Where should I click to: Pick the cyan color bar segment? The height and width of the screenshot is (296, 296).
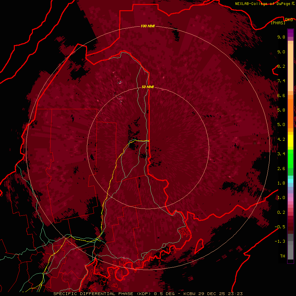pos(290,181)
